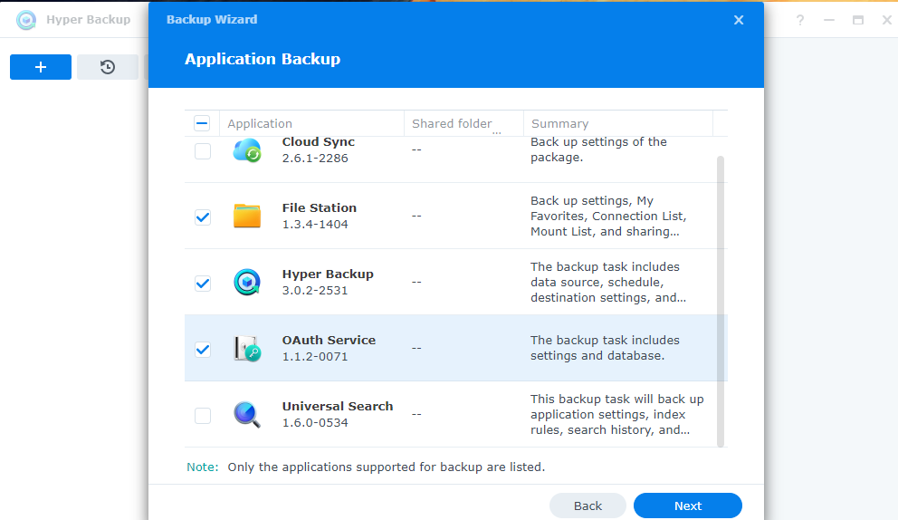Image resolution: width=898 pixels, height=520 pixels.
Task: Uncheck the File Station checkbox
Action: point(203,217)
